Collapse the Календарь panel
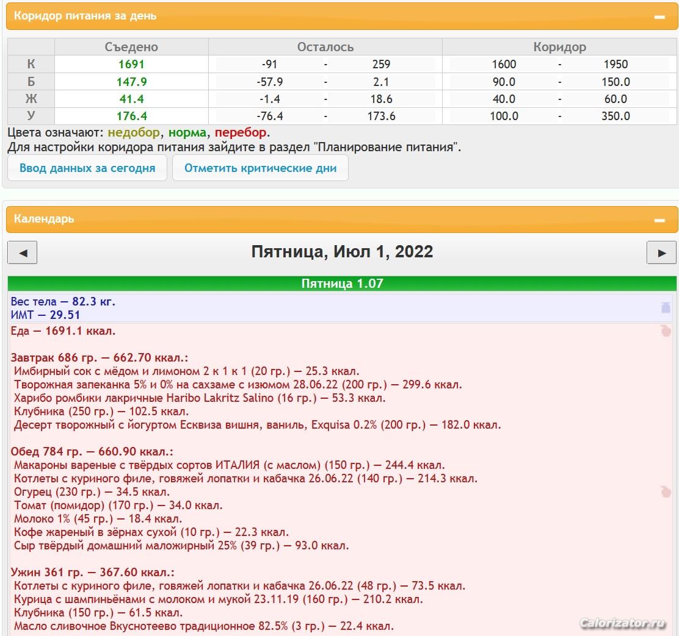The height and width of the screenshot is (636, 679). coord(659,220)
